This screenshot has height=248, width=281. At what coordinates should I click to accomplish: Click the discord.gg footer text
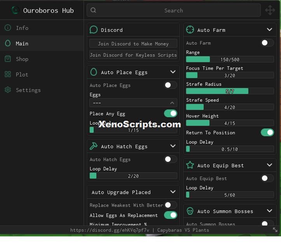(x=110, y=230)
